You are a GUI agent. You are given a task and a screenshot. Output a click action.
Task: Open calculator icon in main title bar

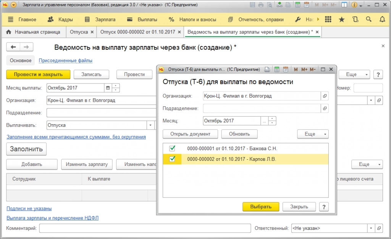[x=299, y=5]
